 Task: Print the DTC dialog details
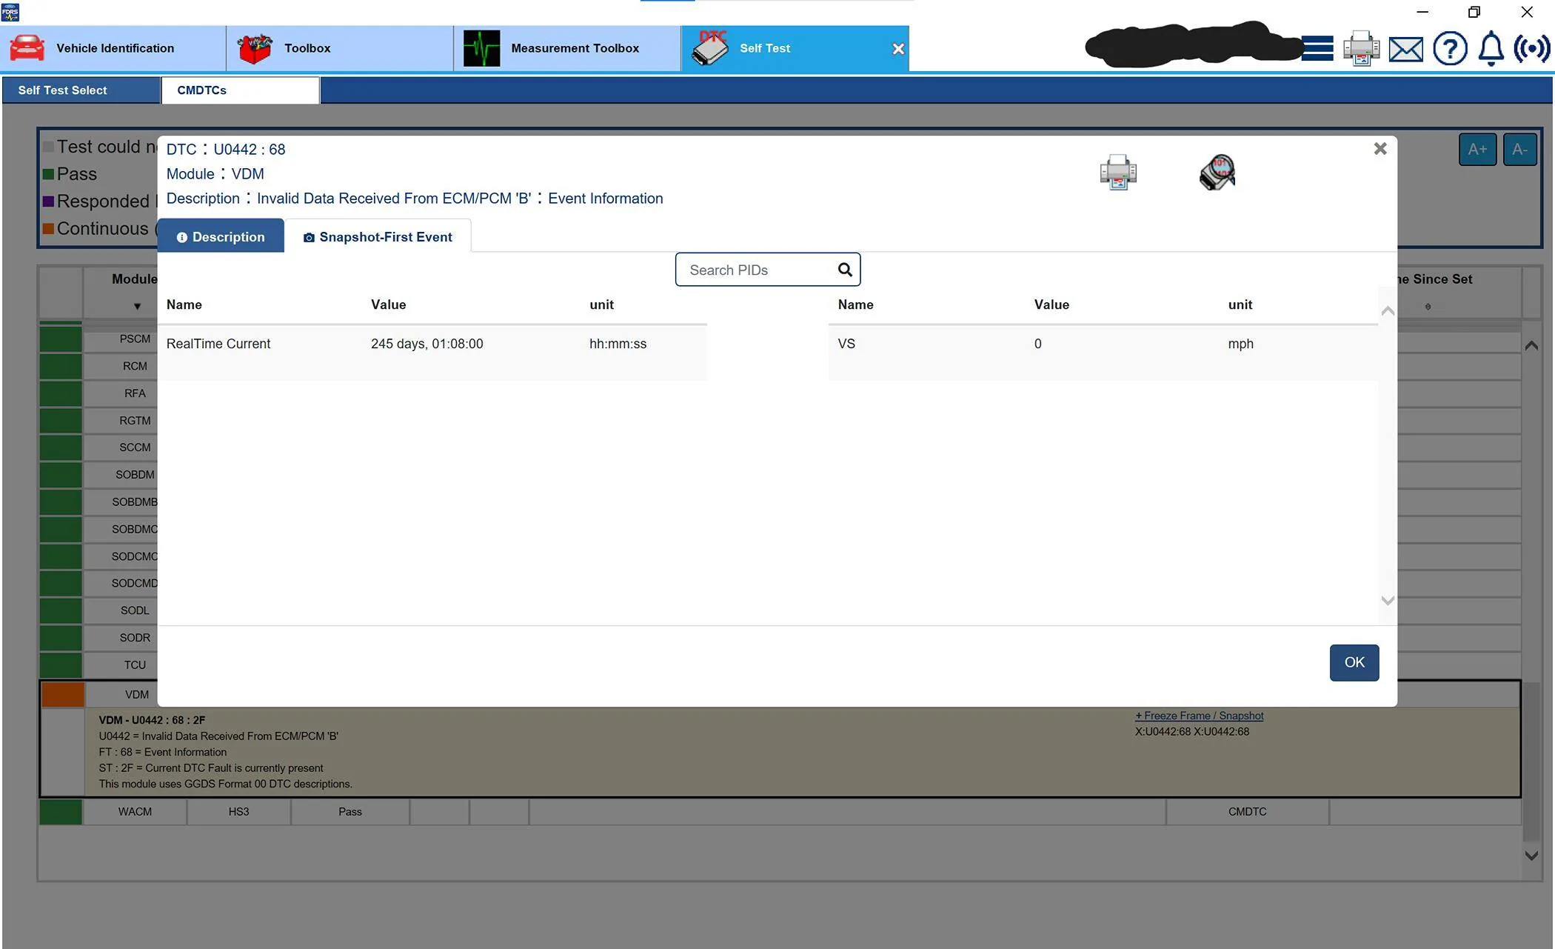point(1118,172)
